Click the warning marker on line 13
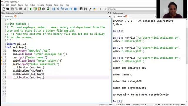Viewport: 188px width, 106px height. coord(2,61)
